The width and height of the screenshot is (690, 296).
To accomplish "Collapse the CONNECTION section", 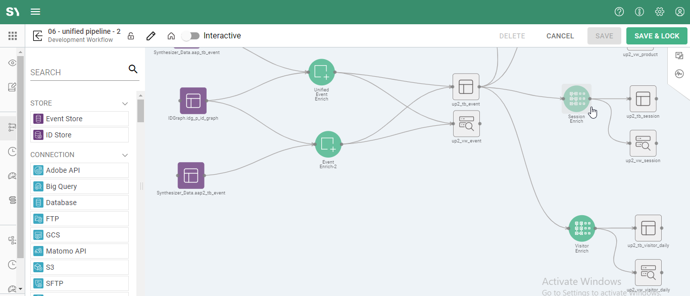I will pyautogui.click(x=125, y=155).
